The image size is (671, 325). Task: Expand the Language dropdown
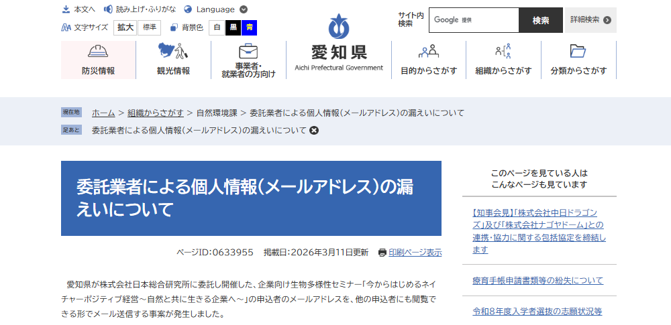tap(243, 9)
